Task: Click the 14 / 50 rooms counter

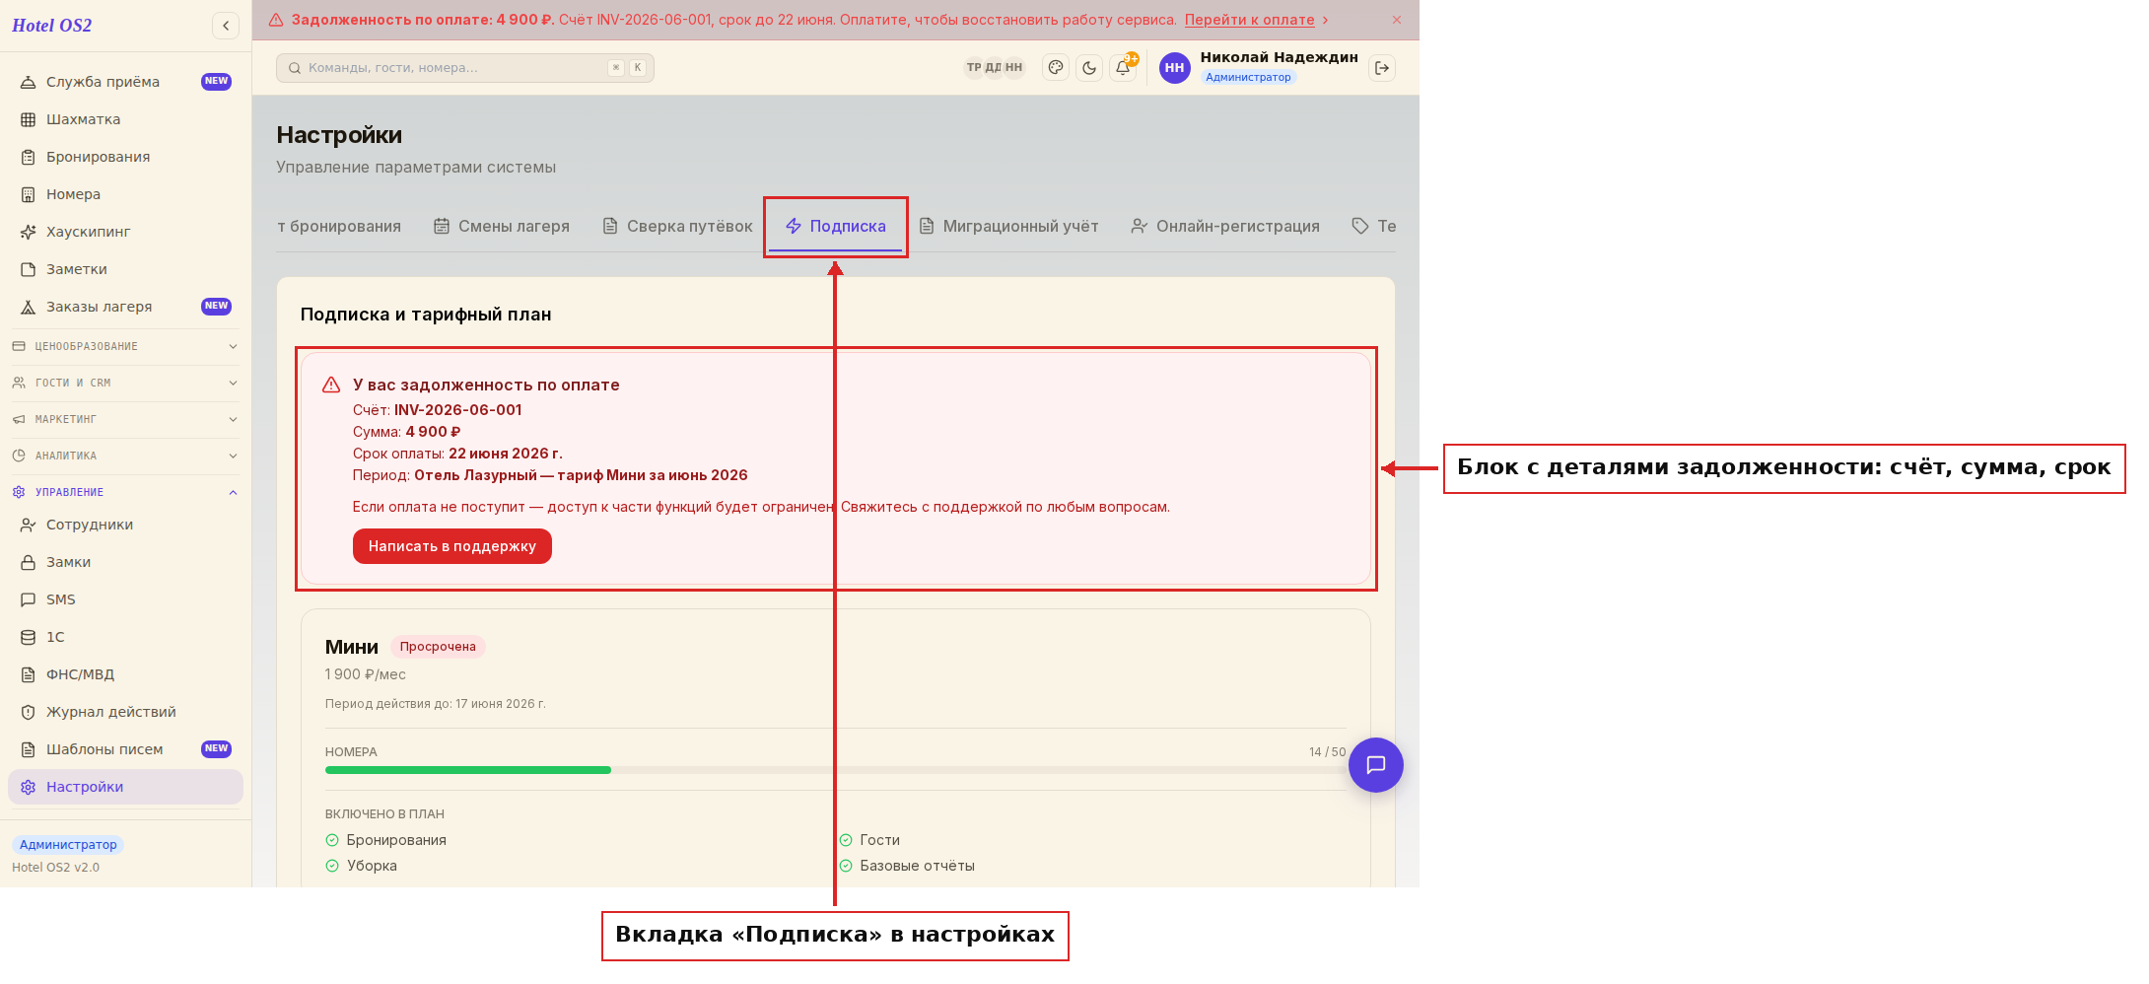Action: [x=1327, y=752]
